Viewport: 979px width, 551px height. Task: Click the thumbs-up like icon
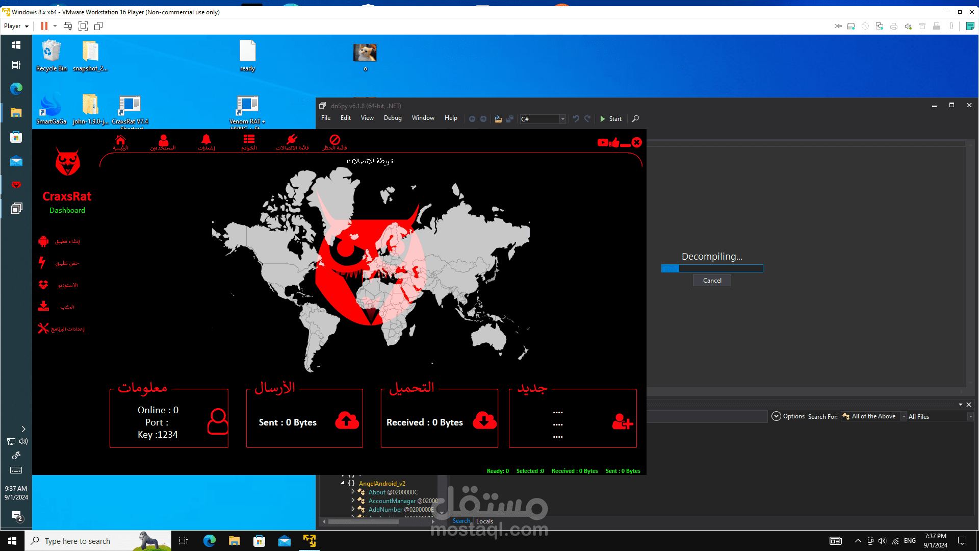point(614,143)
